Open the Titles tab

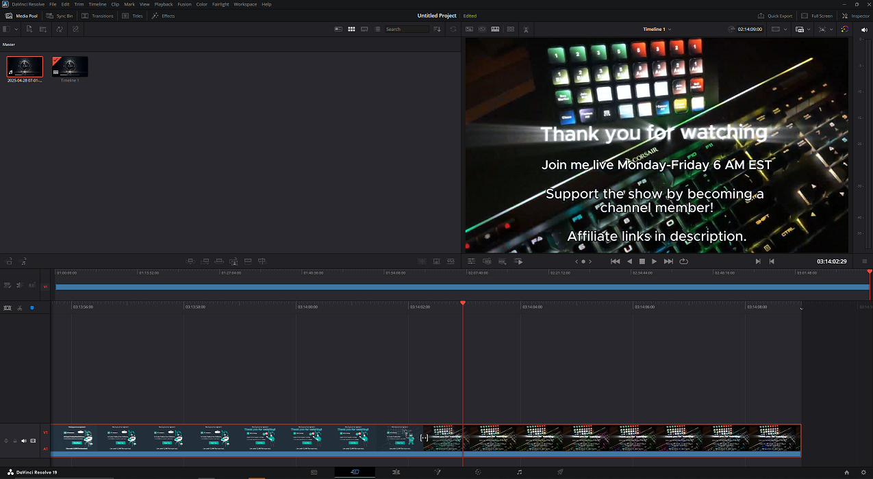point(133,16)
